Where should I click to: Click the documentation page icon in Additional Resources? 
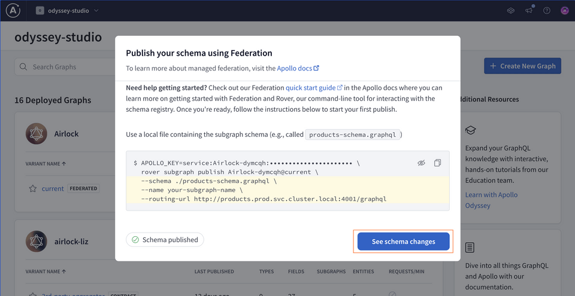pos(470,248)
